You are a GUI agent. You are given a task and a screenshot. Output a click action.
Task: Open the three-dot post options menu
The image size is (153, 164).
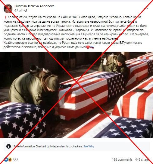click(x=146, y=8)
